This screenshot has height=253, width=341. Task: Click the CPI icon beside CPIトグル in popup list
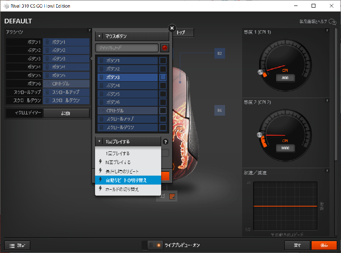[101, 111]
